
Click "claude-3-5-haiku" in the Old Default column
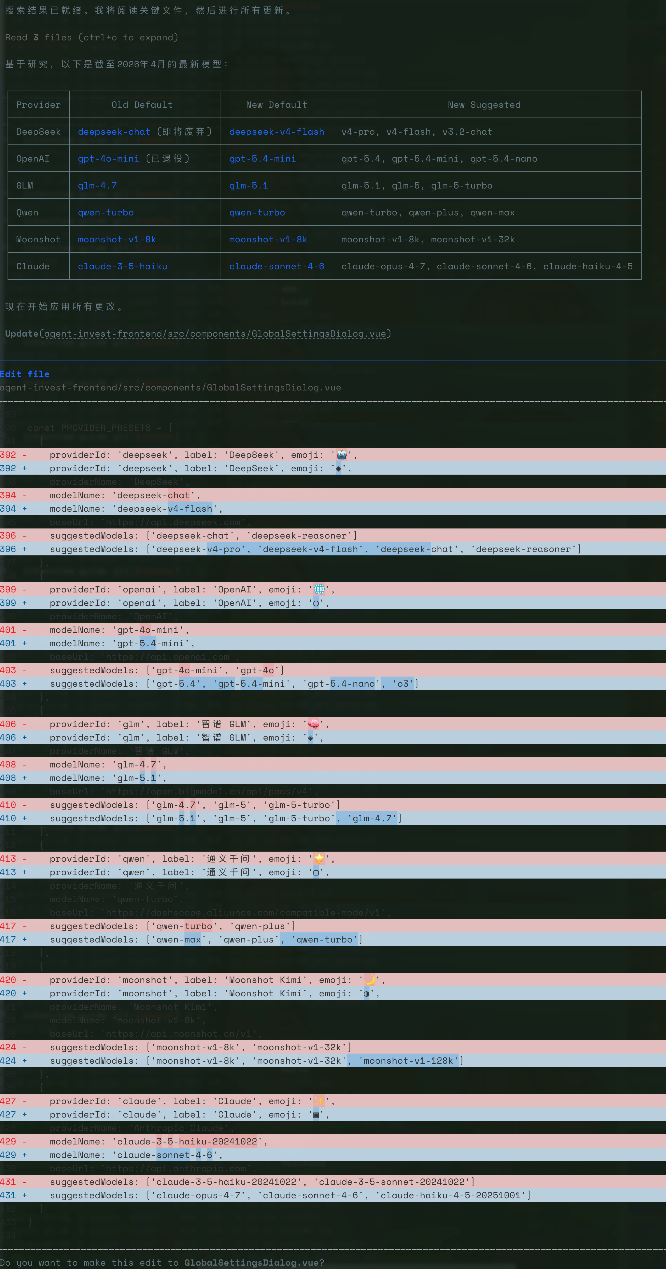point(122,266)
